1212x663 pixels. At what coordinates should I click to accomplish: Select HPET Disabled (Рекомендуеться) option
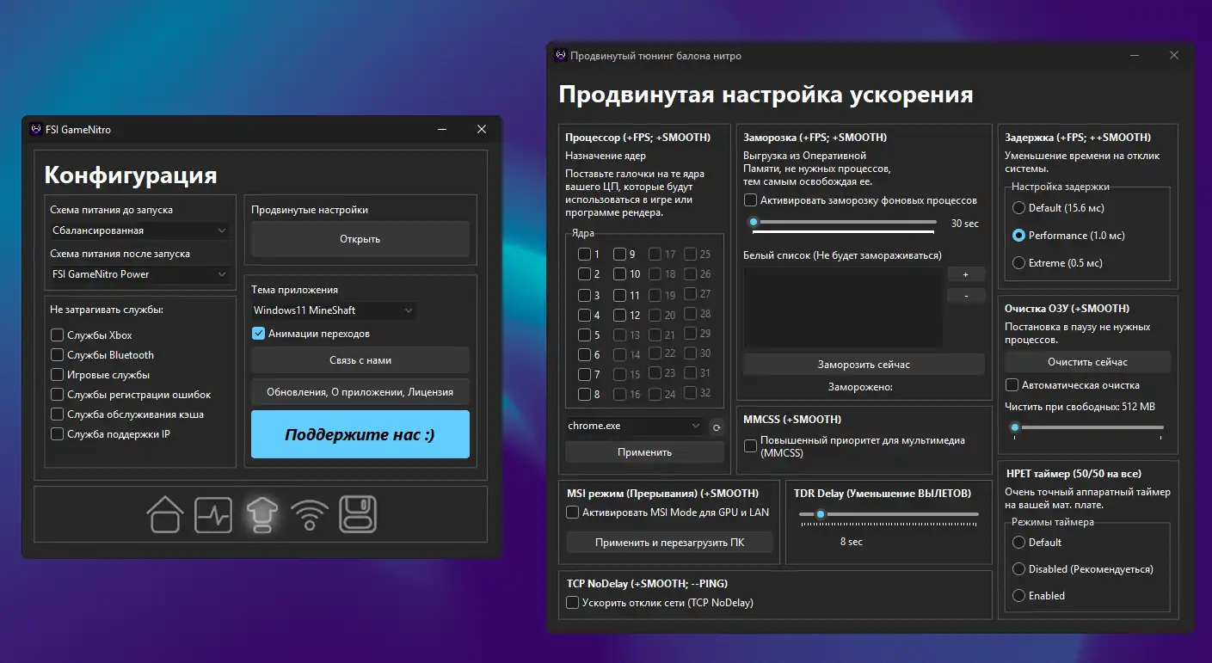[x=1019, y=569]
